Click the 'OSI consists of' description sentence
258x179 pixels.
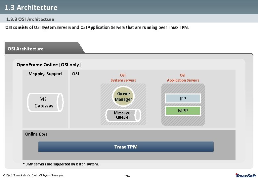point(97,28)
